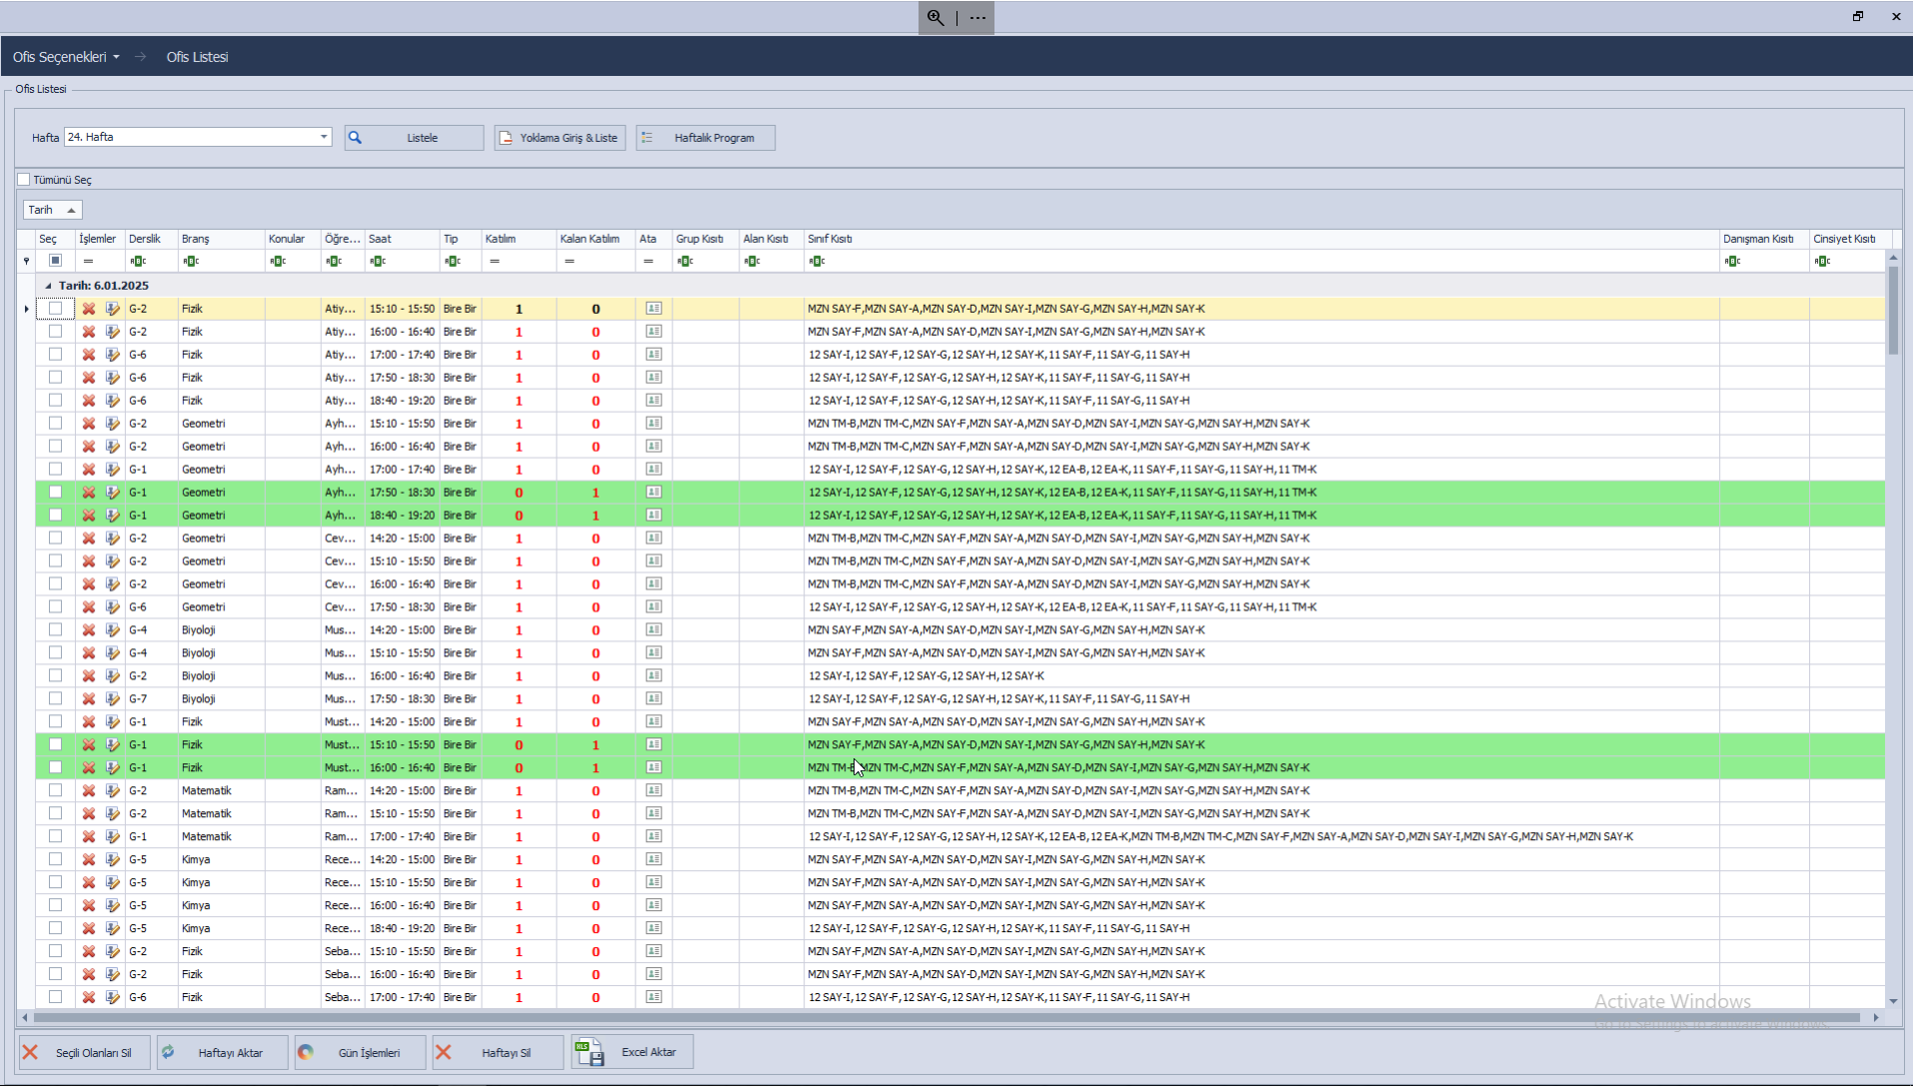Open equals filter operator under İşlemler column

click(x=88, y=261)
